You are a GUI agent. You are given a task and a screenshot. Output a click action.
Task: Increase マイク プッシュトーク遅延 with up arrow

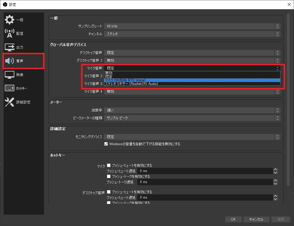tap(275, 180)
